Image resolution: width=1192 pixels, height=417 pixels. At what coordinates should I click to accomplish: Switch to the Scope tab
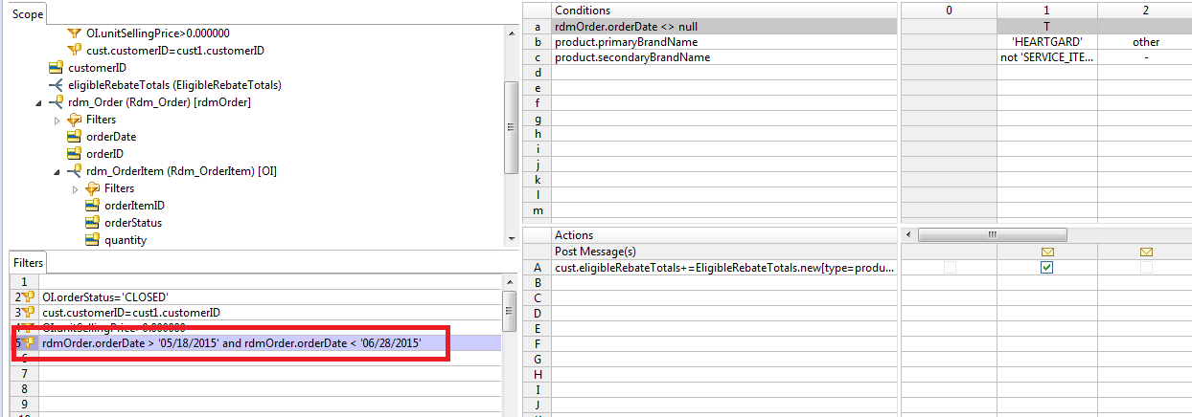(28, 13)
